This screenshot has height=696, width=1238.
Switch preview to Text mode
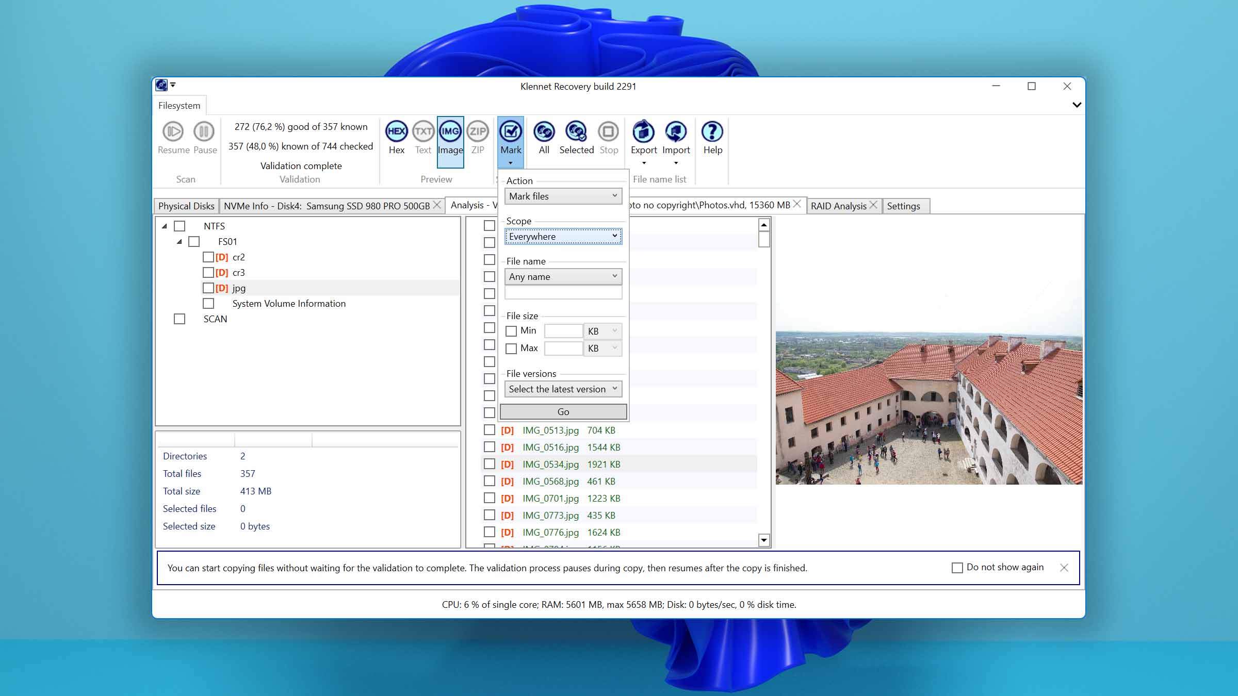pos(423,131)
